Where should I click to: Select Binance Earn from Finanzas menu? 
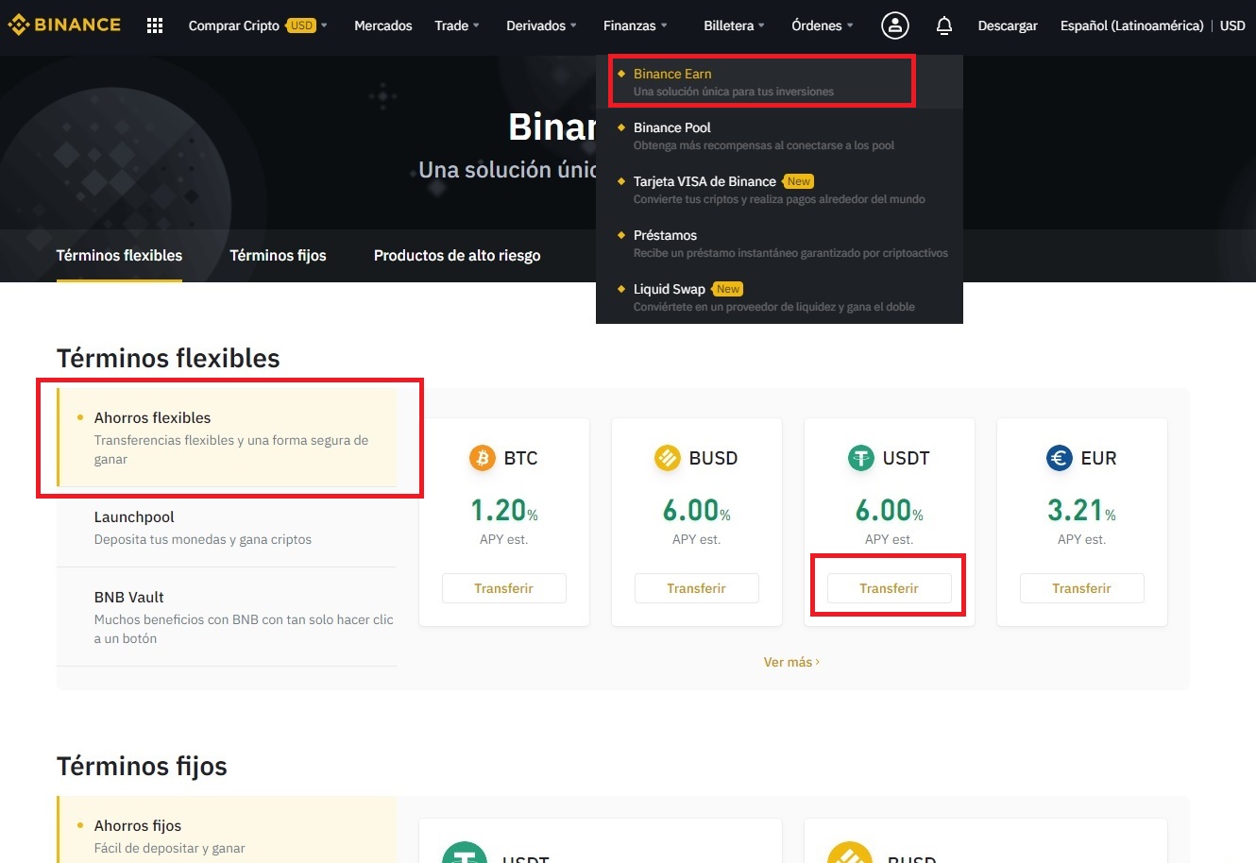coord(779,81)
